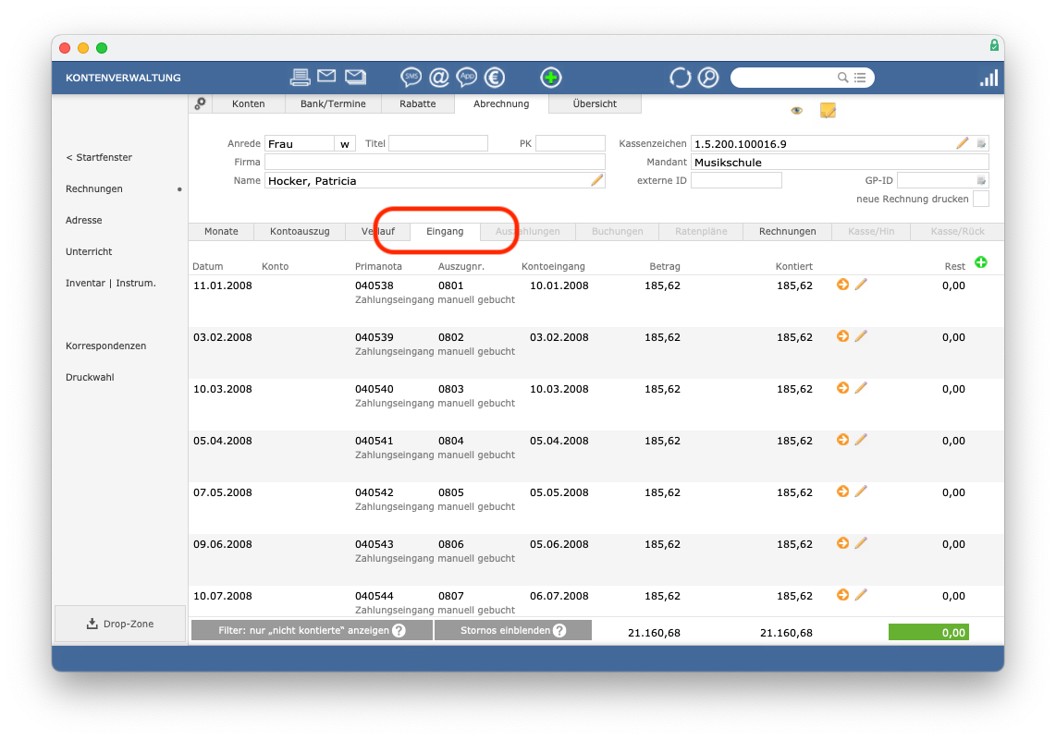Click the App speech bubble icon
This screenshot has width=1056, height=740.
click(467, 78)
